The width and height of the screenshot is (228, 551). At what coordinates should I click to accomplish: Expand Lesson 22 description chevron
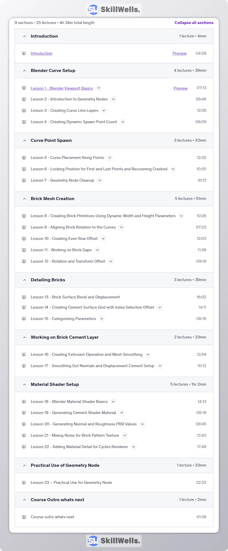(134, 447)
